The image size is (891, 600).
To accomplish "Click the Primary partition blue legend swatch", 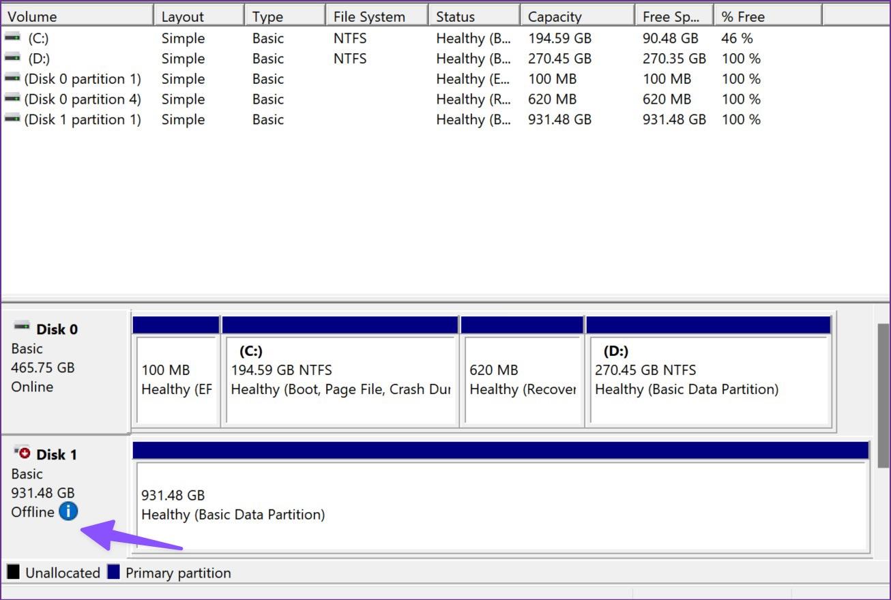I will 114,572.
